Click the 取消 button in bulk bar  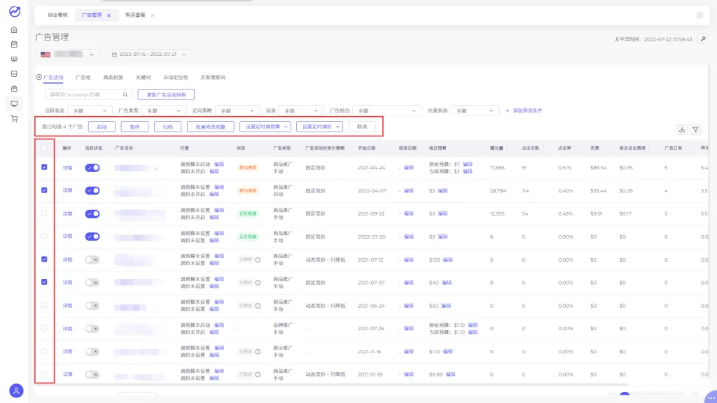pyautogui.click(x=362, y=127)
